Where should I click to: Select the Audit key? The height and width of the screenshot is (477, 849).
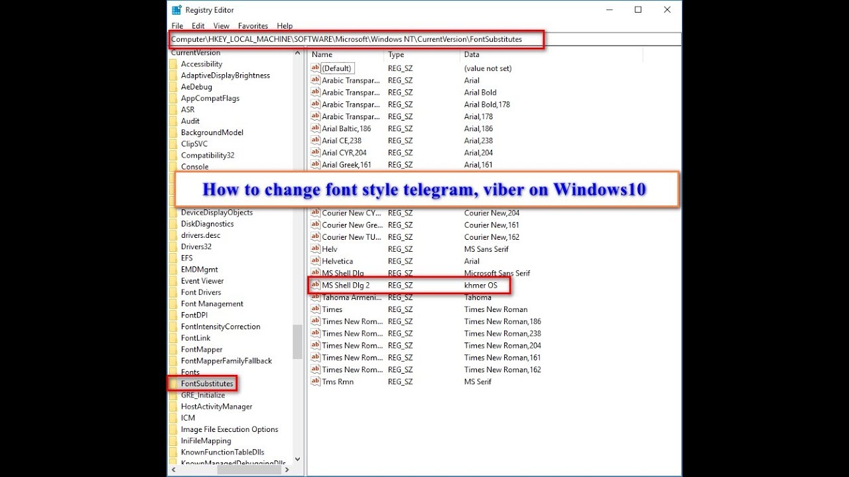pos(190,121)
